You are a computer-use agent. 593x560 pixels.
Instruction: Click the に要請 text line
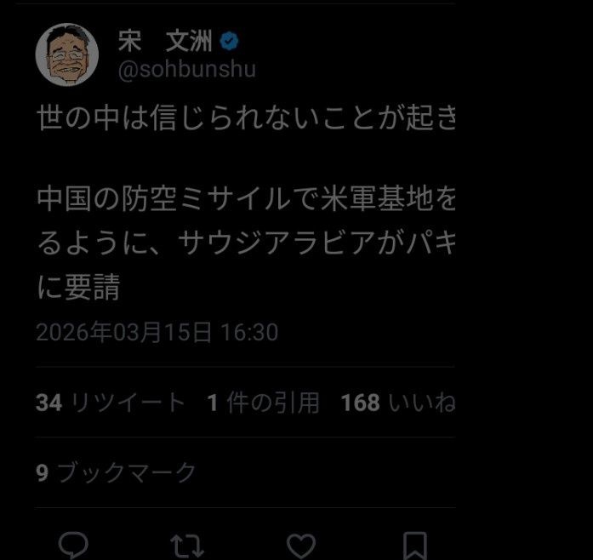[x=78, y=287]
